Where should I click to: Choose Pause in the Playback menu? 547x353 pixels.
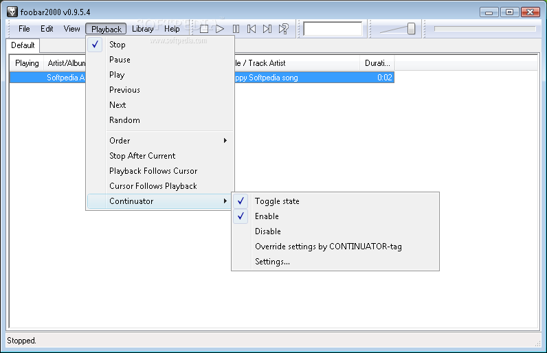(161, 60)
